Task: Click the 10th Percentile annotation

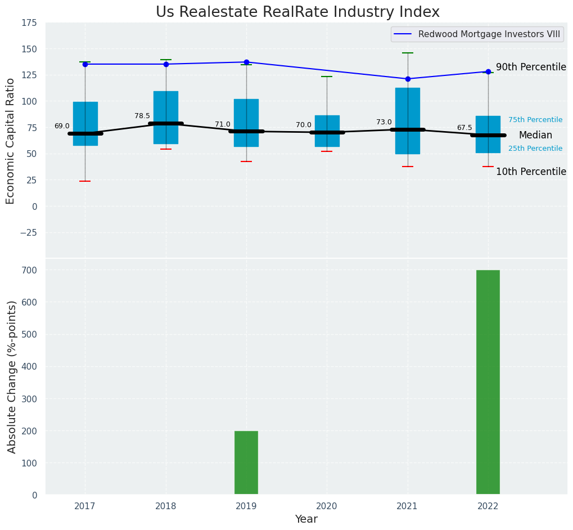Action: (530, 172)
